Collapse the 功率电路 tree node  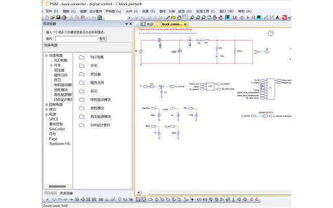click(46, 56)
